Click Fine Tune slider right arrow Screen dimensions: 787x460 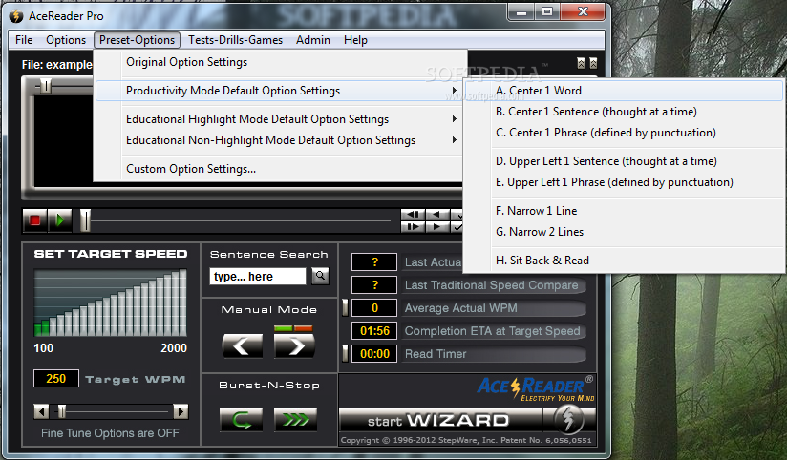[181, 412]
